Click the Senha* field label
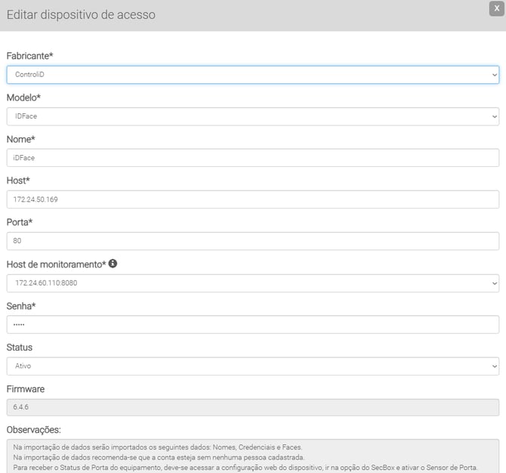This screenshot has width=506, height=473. click(21, 305)
